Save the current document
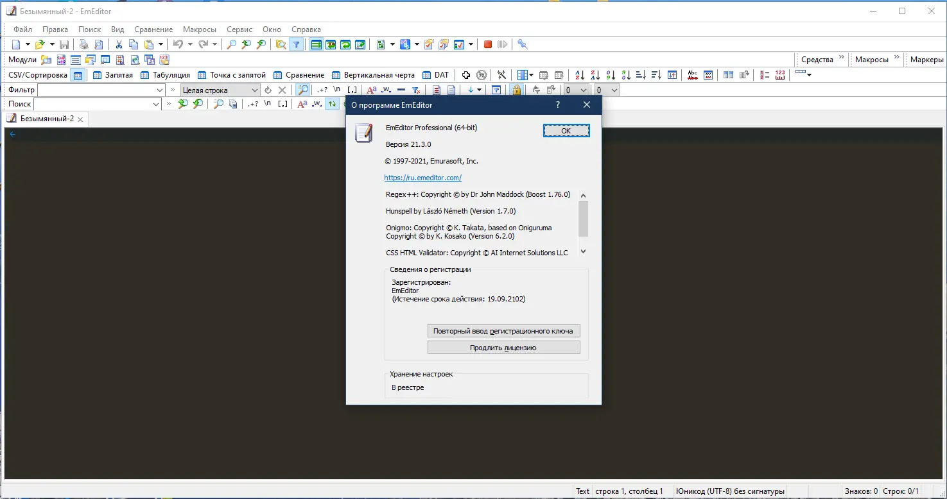Screen dimensions: 947x499 coord(65,44)
